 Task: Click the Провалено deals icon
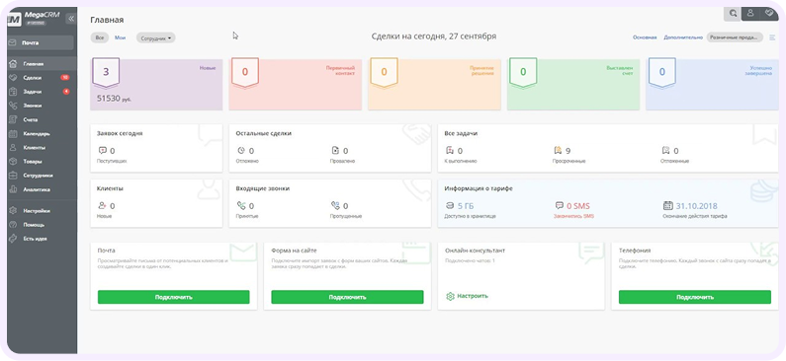tap(335, 151)
